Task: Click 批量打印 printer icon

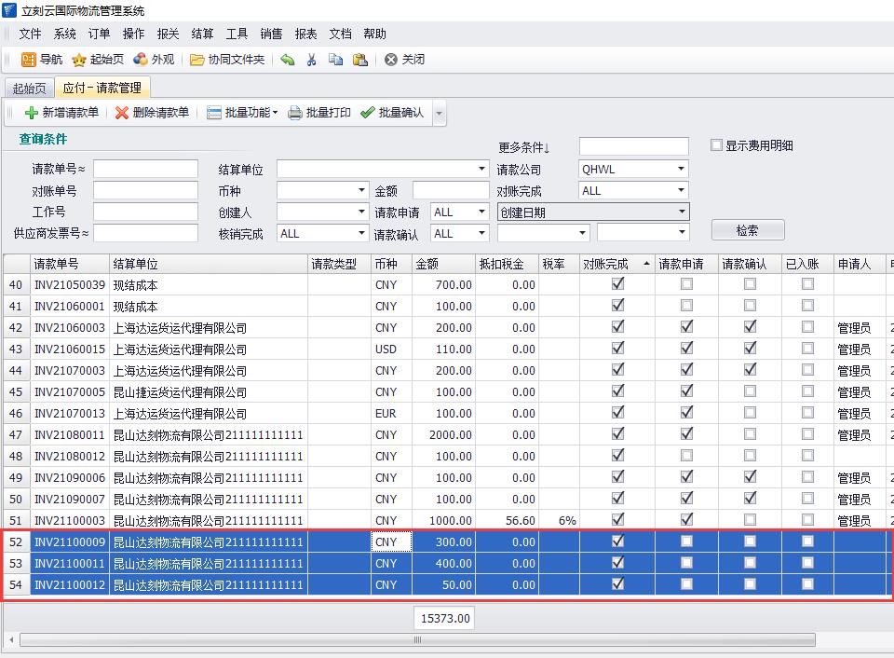Action: [x=295, y=113]
